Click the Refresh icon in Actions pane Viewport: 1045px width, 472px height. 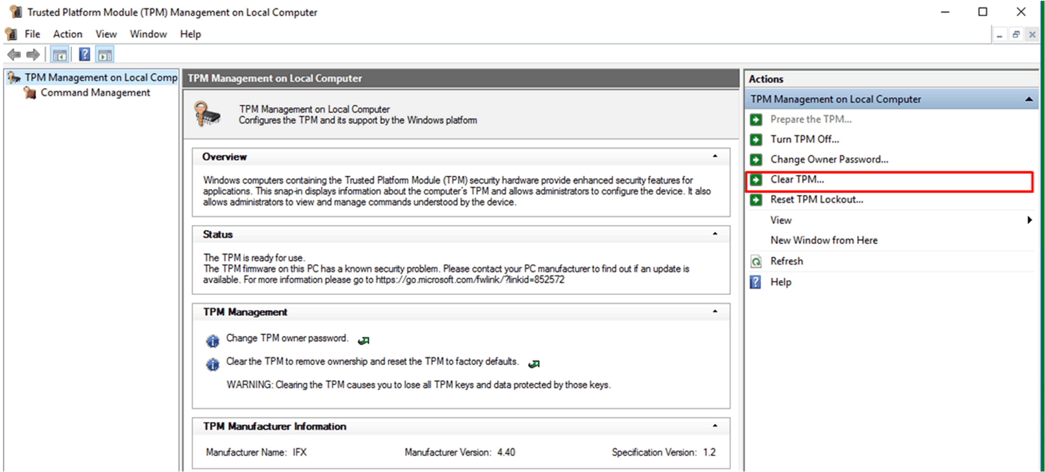pyautogui.click(x=756, y=261)
